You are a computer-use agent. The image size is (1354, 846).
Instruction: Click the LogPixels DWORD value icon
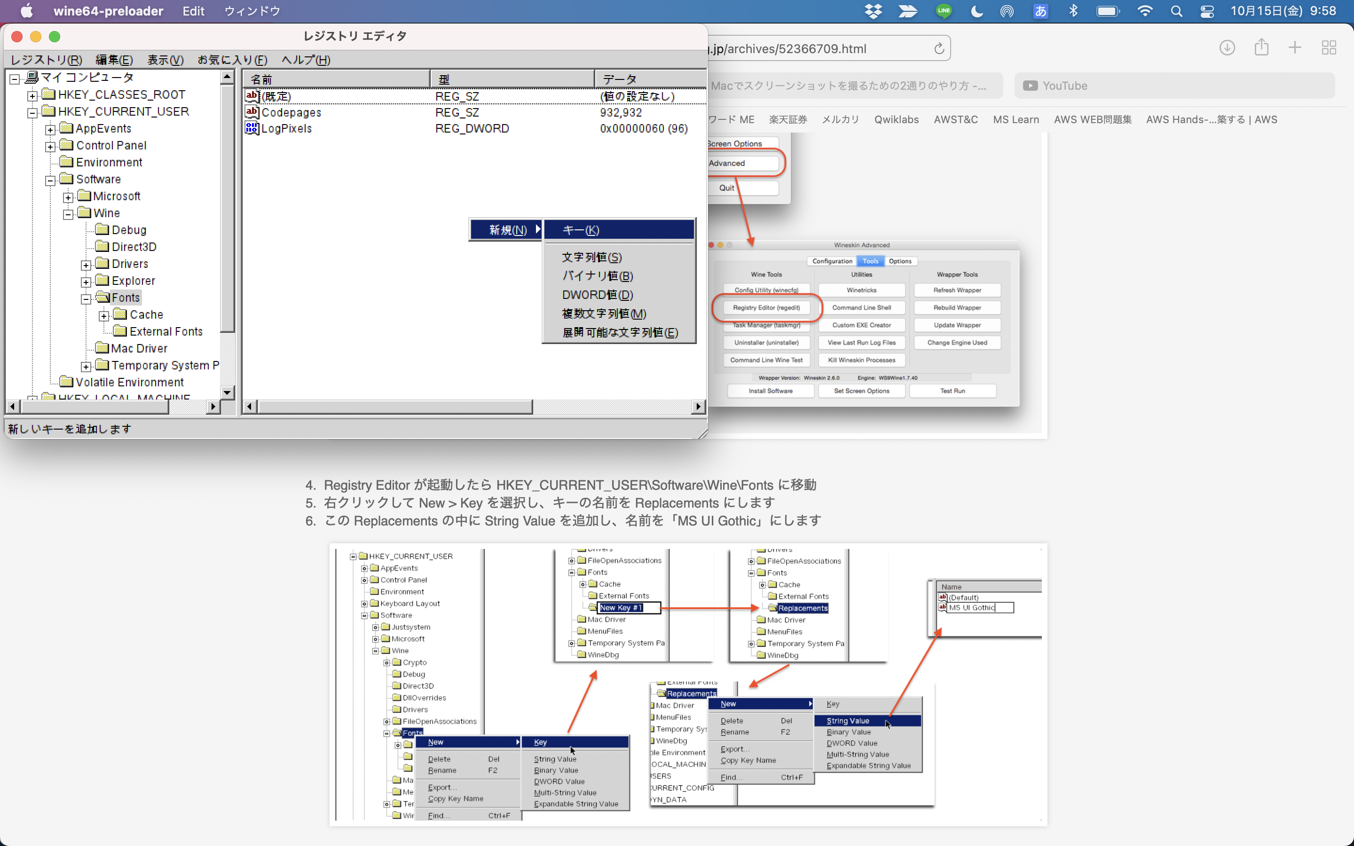coord(252,129)
